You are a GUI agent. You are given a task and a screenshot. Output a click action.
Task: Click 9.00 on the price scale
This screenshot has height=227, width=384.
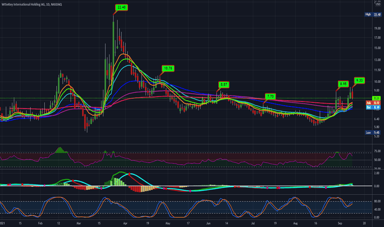click(x=377, y=90)
